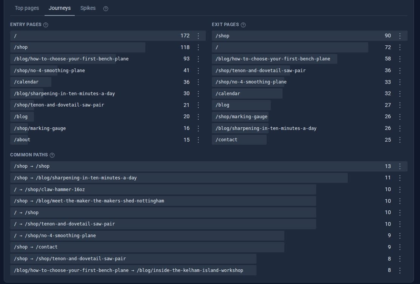Open help icon beside Common Paths heading
The image size is (420, 284).
52,155
